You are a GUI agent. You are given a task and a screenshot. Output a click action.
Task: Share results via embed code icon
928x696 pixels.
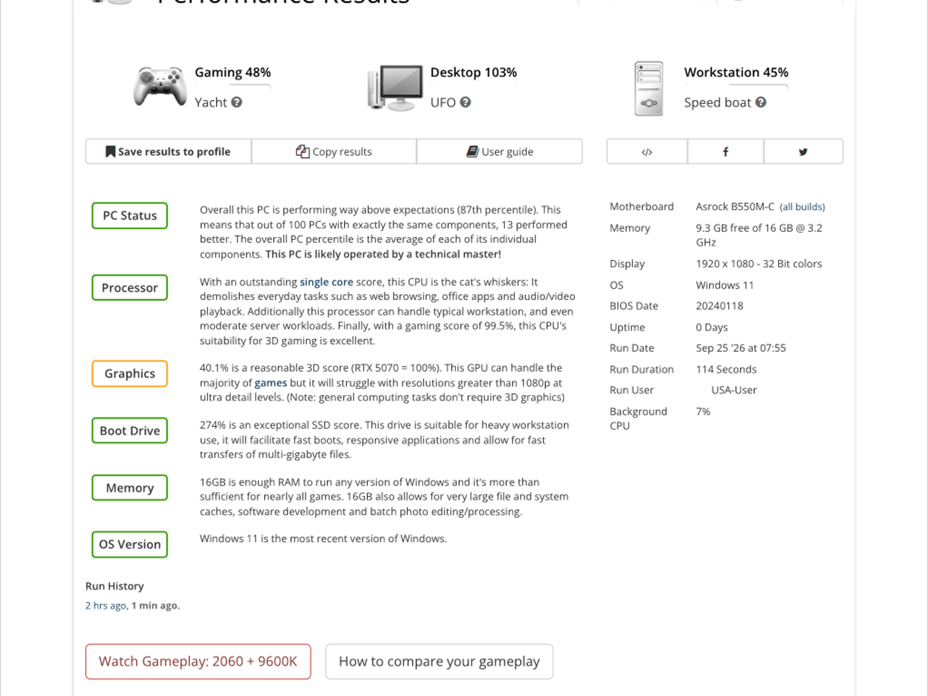647,152
